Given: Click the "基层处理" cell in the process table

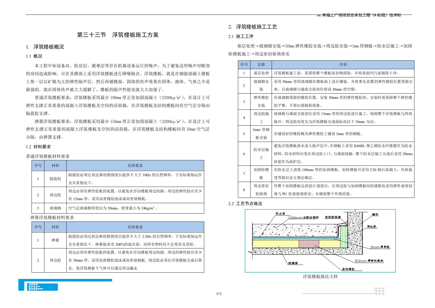Looking at the screenshot, I should point(261,73).
